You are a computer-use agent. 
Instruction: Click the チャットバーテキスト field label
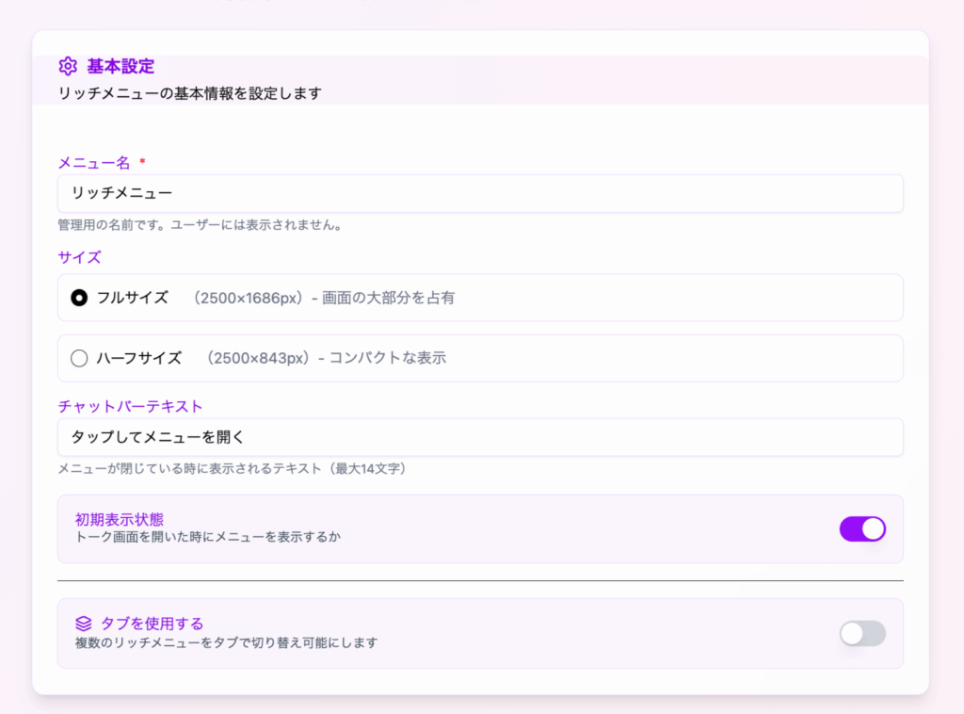pyautogui.click(x=131, y=406)
